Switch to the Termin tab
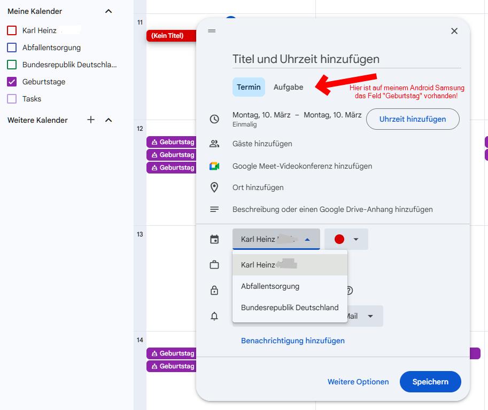The width and height of the screenshot is (488, 410). pos(249,87)
